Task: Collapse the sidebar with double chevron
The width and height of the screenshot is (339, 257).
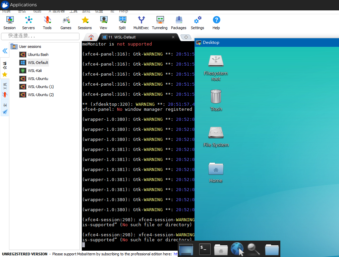Action: click(x=5, y=51)
